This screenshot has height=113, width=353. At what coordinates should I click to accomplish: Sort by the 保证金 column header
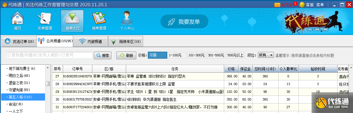click(245, 69)
